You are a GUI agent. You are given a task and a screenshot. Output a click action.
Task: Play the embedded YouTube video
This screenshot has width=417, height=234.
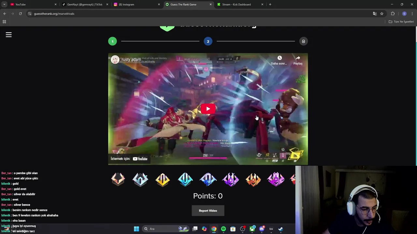click(x=208, y=109)
